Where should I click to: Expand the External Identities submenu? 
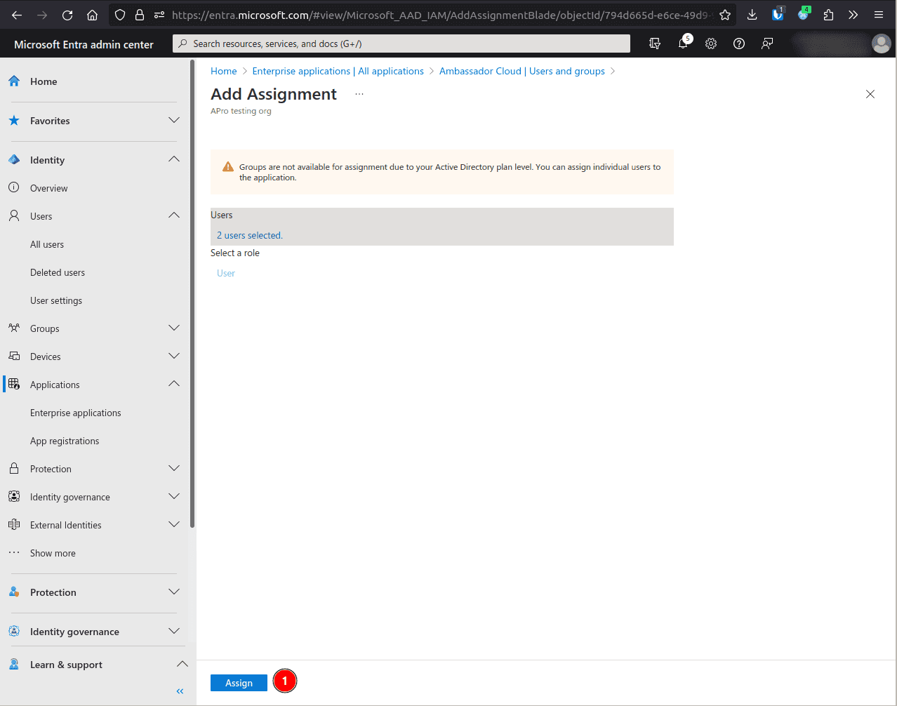click(174, 525)
